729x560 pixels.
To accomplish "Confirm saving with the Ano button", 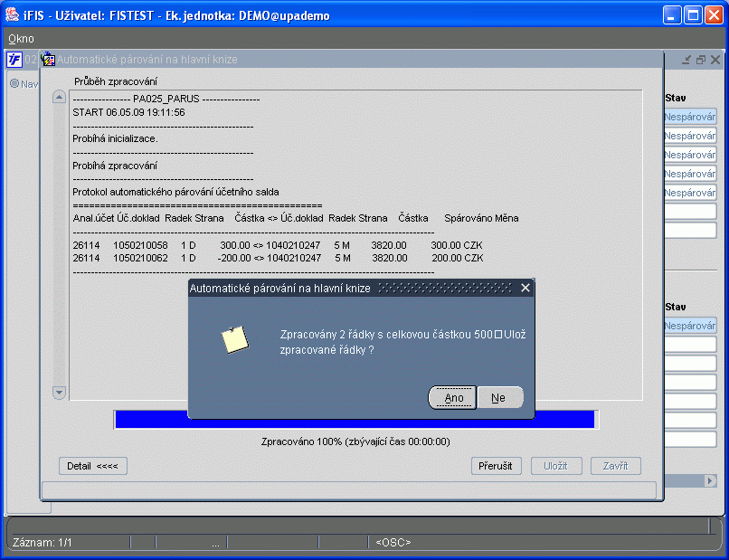I will (x=452, y=398).
